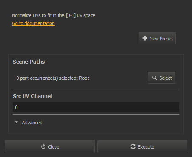
Task: Click the Close button
Action: pyautogui.click(x=50, y=146)
